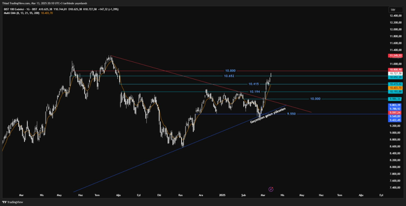Click the lightning event marker icon
The width and height of the screenshot is (406, 206).
(271, 189)
